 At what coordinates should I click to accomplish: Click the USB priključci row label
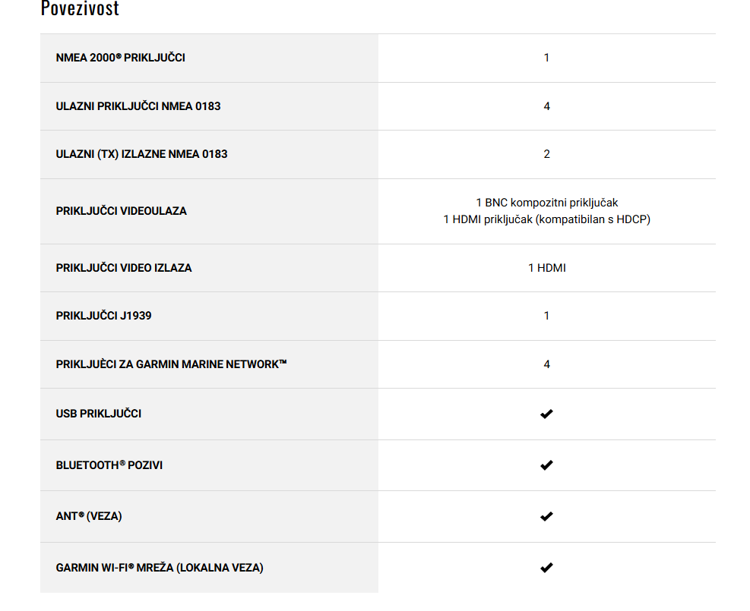(99, 414)
